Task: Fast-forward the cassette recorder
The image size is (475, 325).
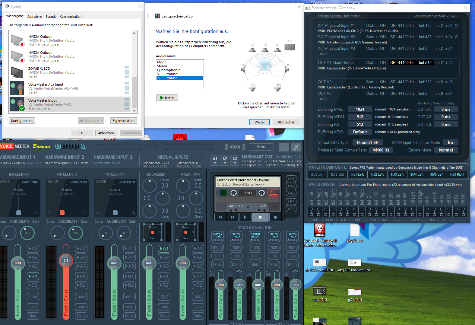Action: coord(233,217)
